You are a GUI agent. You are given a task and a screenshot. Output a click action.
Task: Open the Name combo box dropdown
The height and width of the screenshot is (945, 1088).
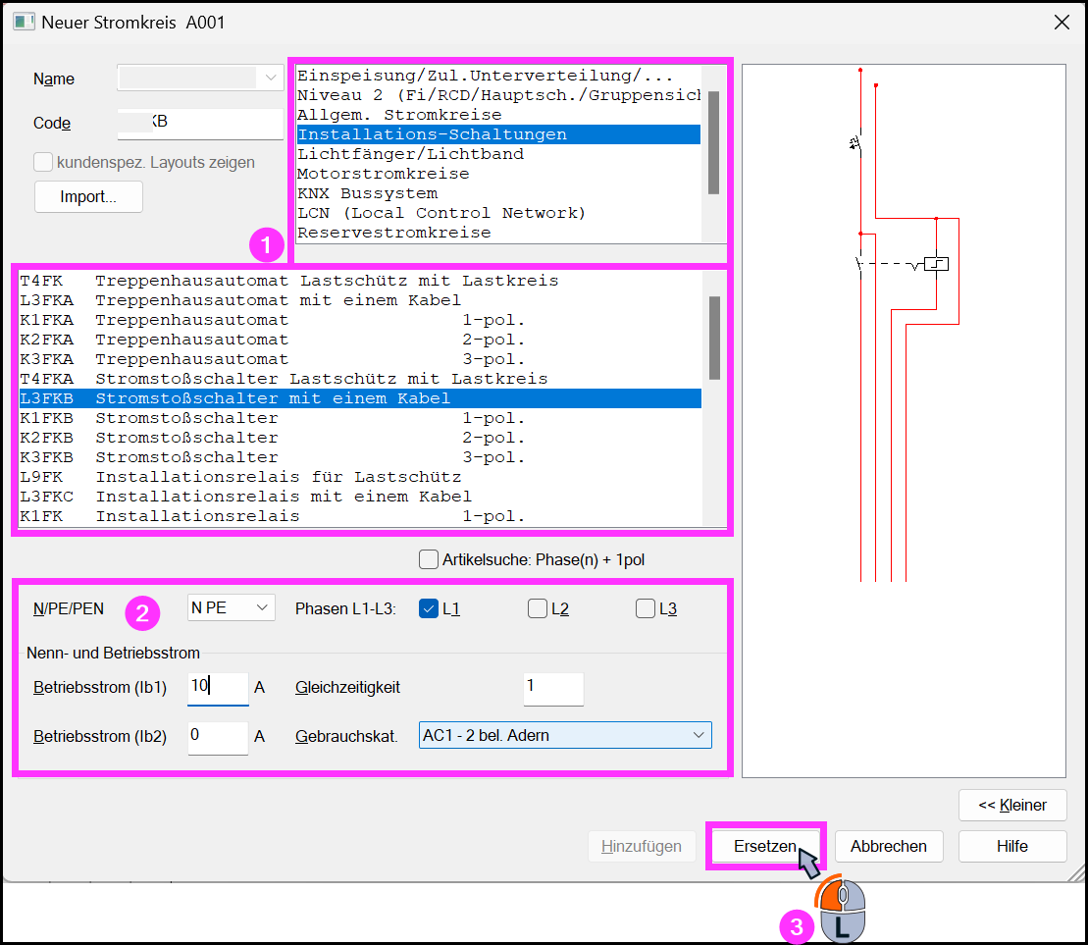[271, 78]
